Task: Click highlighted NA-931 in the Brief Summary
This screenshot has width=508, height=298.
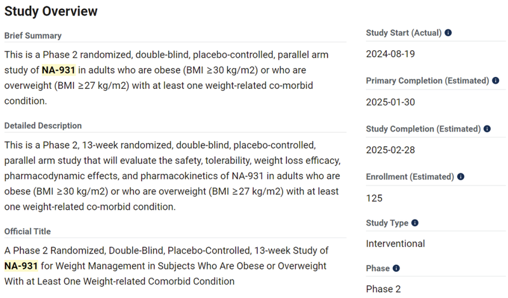Action: (x=58, y=71)
